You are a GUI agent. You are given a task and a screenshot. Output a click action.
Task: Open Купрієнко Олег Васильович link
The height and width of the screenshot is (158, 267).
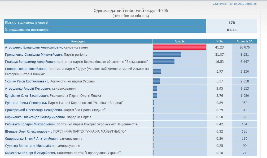click(27, 96)
